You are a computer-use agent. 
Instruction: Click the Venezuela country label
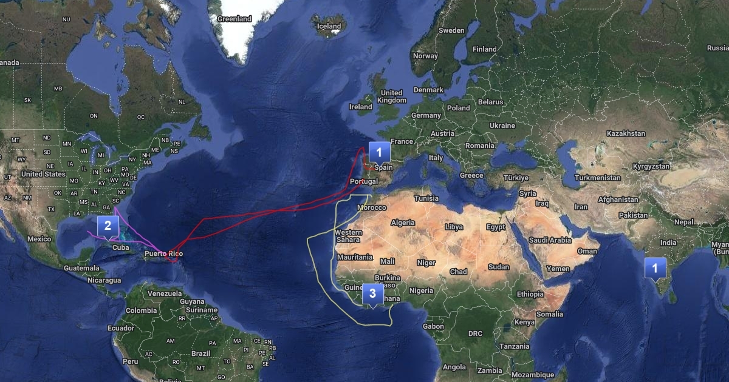click(165, 293)
